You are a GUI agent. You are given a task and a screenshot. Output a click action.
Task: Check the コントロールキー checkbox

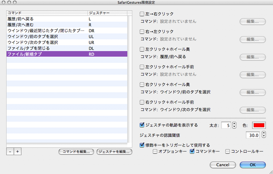[227, 152]
